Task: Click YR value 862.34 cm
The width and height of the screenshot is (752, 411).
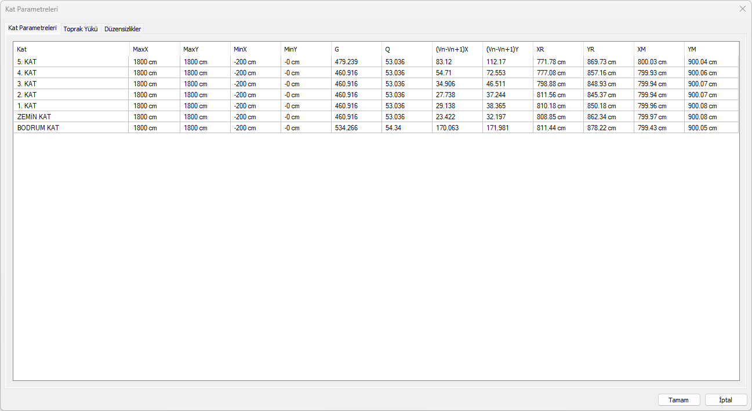Action: (x=608, y=117)
